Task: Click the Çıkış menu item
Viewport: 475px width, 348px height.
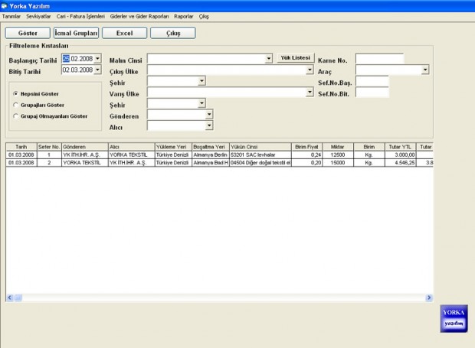Action: pyautogui.click(x=204, y=16)
